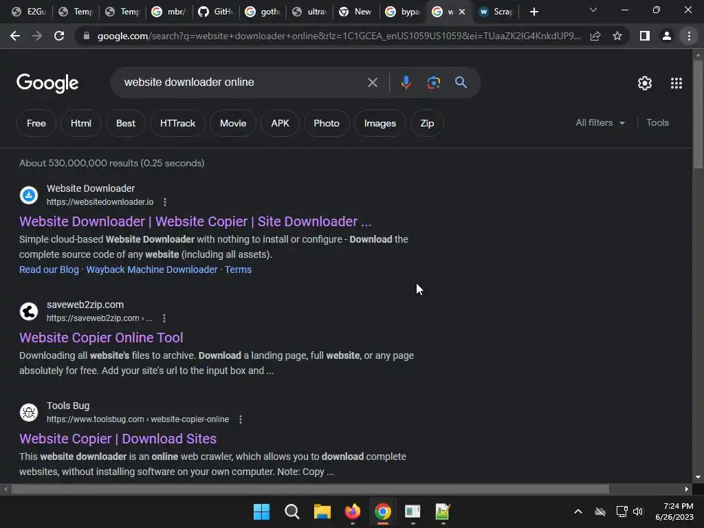The width and height of the screenshot is (704, 528).
Task: Open the Chrome three-dot menu
Action: coord(689,36)
